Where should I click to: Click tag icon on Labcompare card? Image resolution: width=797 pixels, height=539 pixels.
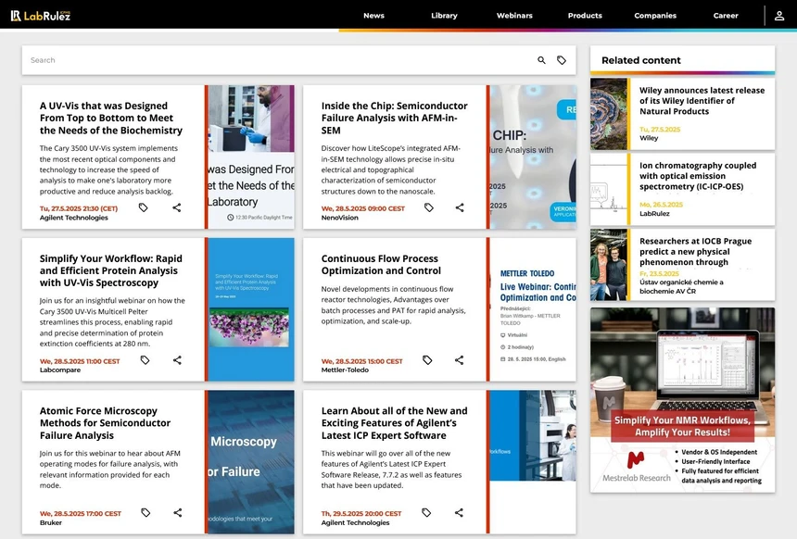point(145,360)
